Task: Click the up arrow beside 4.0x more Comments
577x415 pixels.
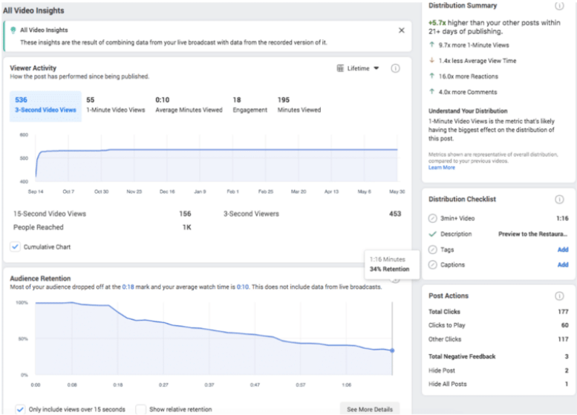Action: (432, 91)
